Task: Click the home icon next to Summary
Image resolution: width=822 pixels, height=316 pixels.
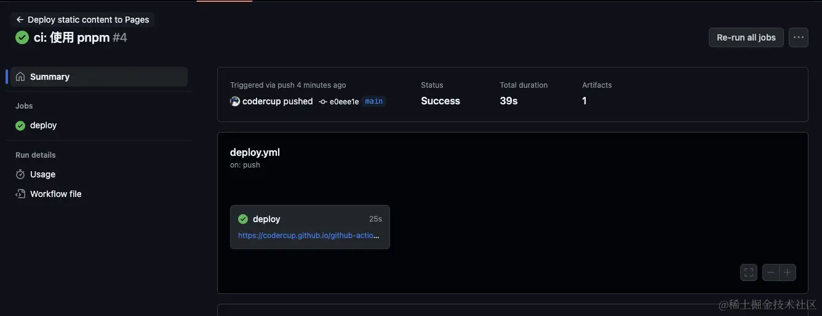Action: [20, 77]
